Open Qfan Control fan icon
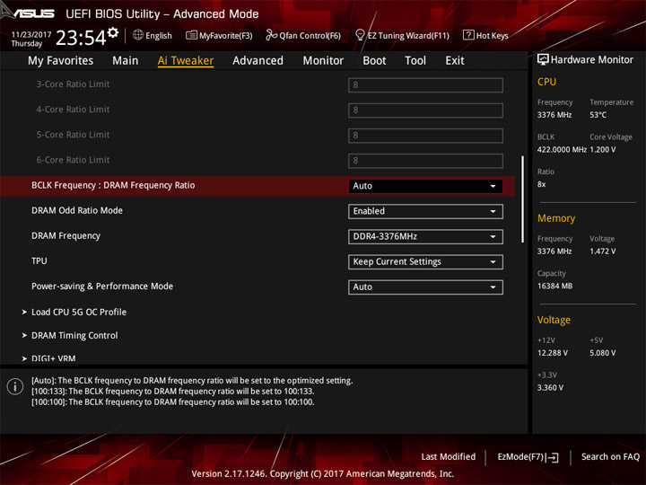 click(x=271, y=35)
